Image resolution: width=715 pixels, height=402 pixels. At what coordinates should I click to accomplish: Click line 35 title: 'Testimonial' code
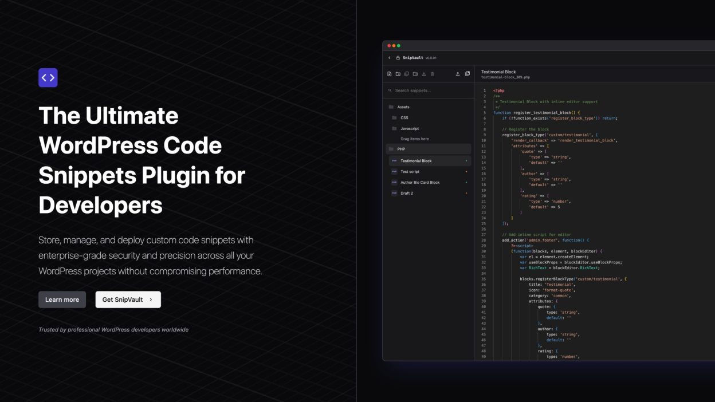(x=552, y=285)
